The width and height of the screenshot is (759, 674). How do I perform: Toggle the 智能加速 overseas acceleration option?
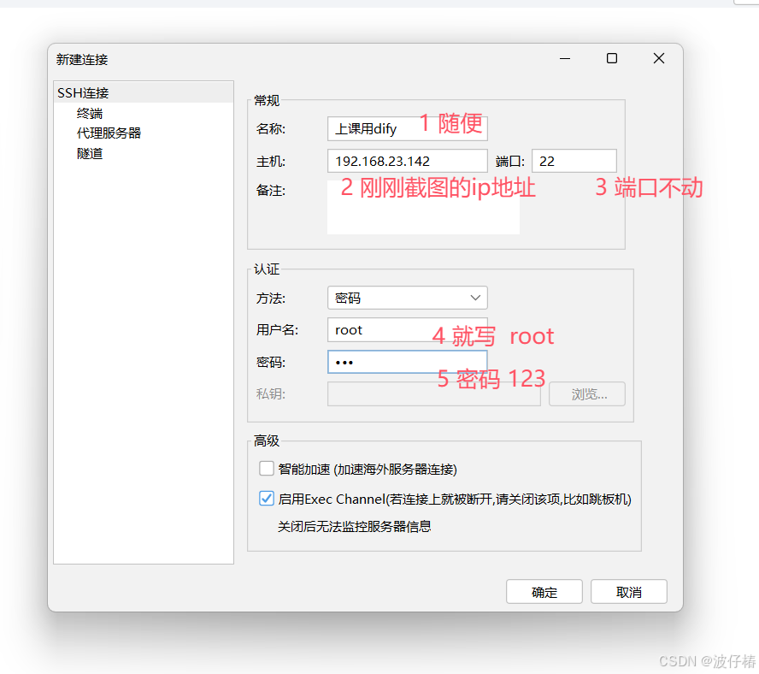pos(267,469)
